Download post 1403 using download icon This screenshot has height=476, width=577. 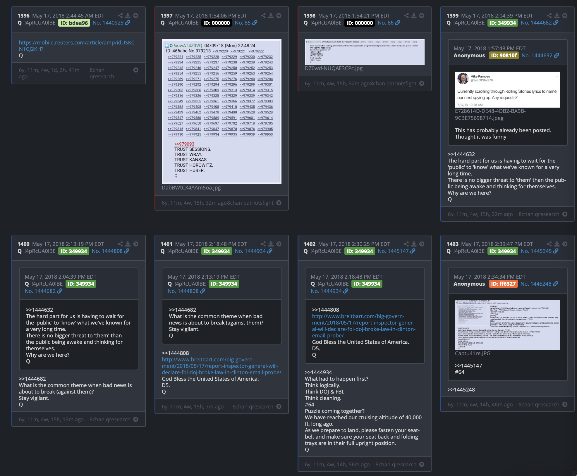point(557,244)
